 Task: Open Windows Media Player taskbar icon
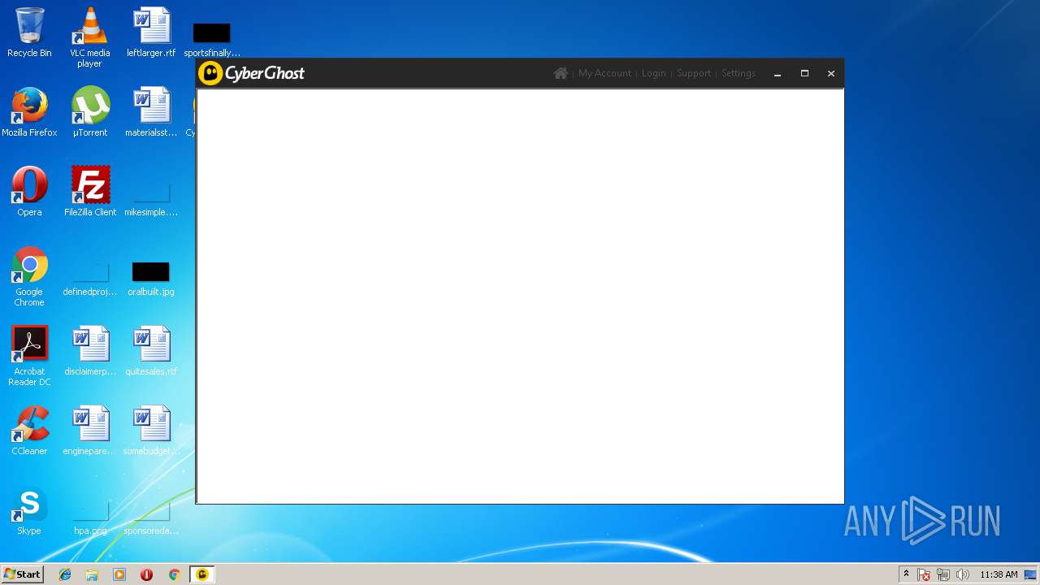(119, 574)
